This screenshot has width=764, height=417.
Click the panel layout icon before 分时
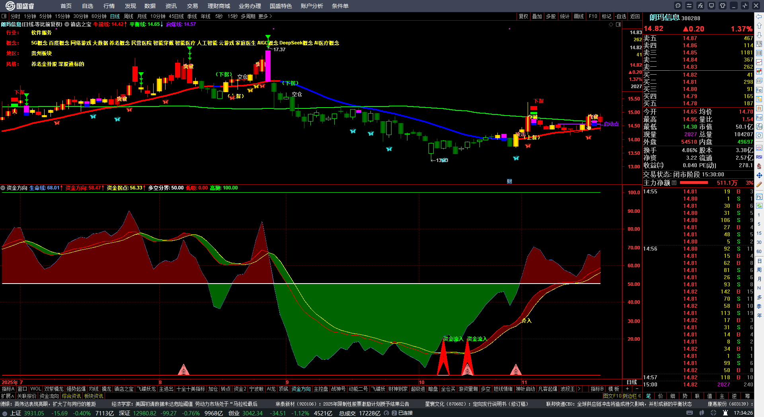[4, 16]
